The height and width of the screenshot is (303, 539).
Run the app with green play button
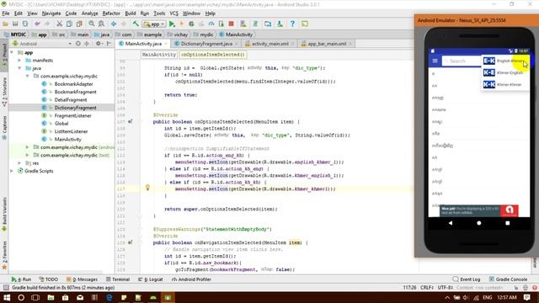172,24
